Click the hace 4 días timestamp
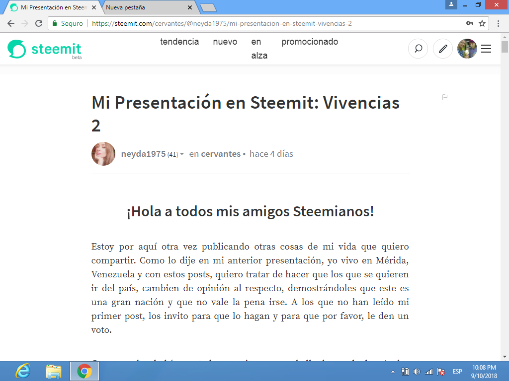This screenshot has width=509, height=381. click(271, 154)
